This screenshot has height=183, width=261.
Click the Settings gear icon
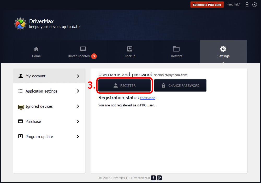223,49
